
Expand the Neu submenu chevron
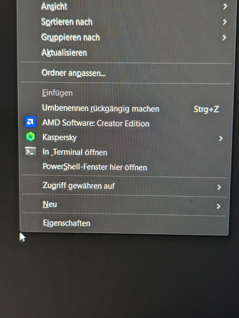[x=218, y=206]
